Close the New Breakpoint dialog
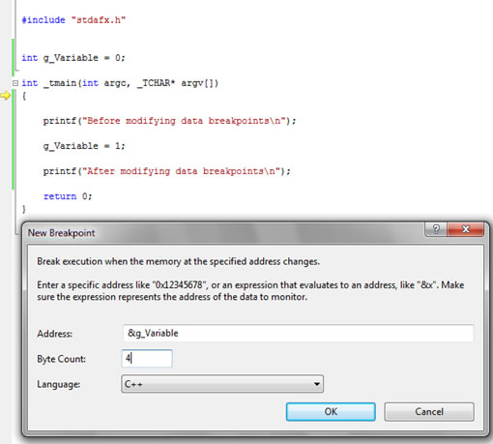Viewport: 493px width, 444px height. (x=465, y=229)
